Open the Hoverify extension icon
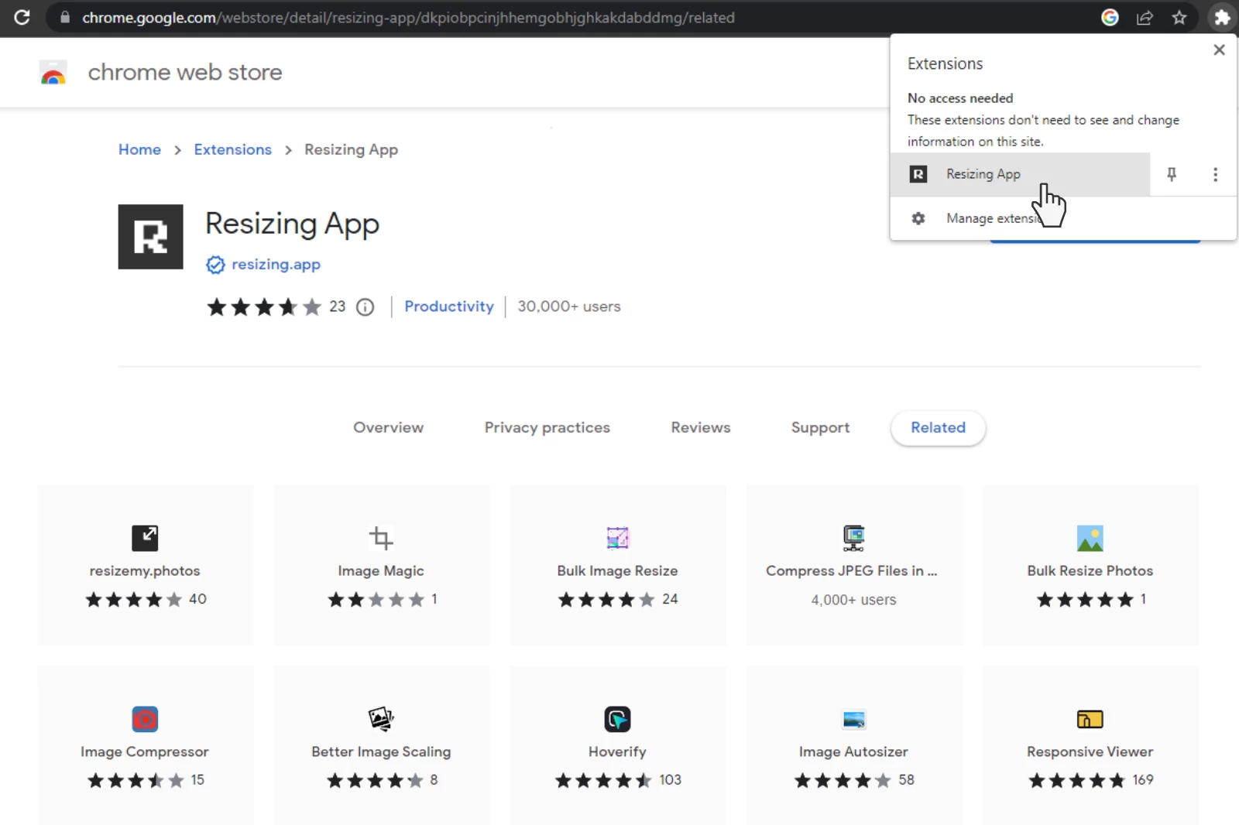 [x=617, y=719]
